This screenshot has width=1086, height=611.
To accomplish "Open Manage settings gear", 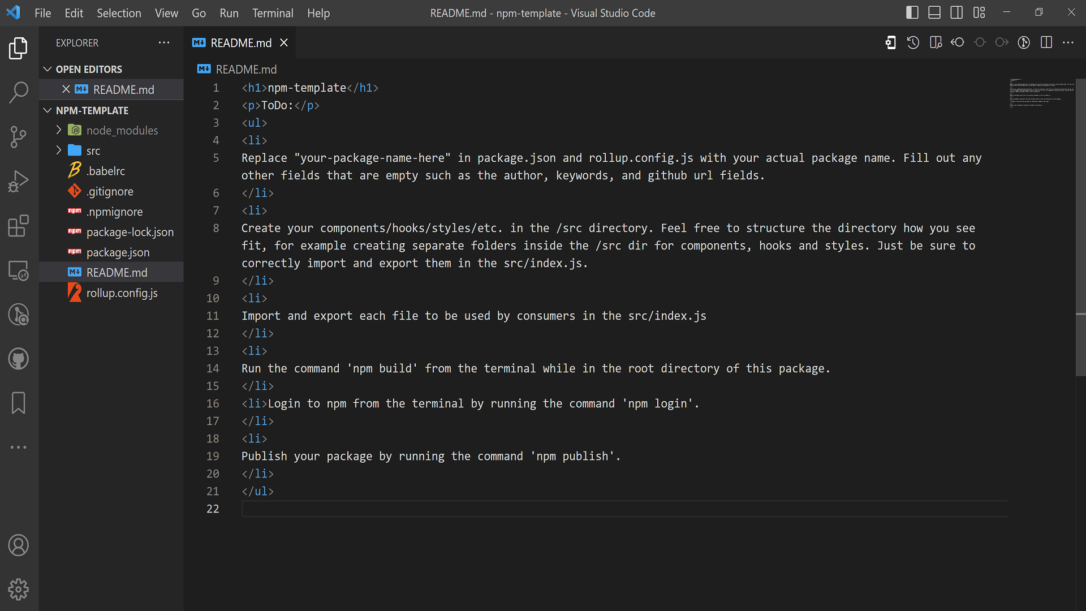I will pyautogui.click(x=19, y=590).
